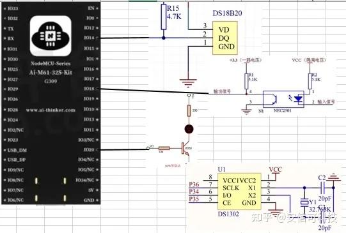Screen dimensions: 346x233
Task: Click the NodeMCU-Series text on the board
Action: click(x=51, y=63)
